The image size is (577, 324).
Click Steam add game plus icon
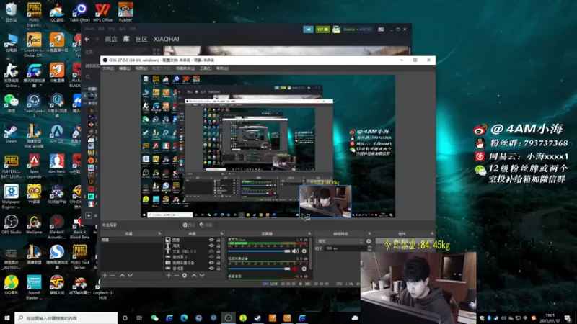pyautogui.click(x=89, y=215)
